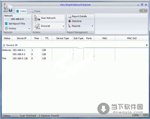The image size is (150, 119).
Task: Sort by the Device Type column header
Action: (62, 38)
